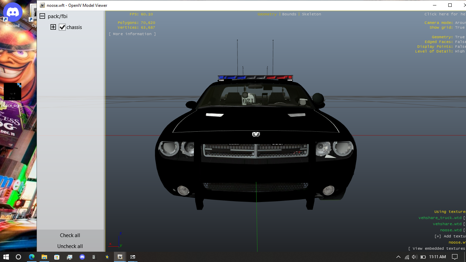Open the notification center icon
466x262 pixels.
tap(454, 257)
